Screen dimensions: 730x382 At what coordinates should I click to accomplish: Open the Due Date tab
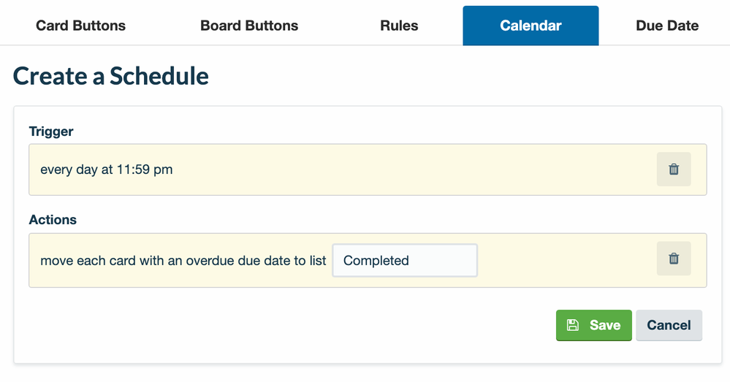tap(667, 26)
